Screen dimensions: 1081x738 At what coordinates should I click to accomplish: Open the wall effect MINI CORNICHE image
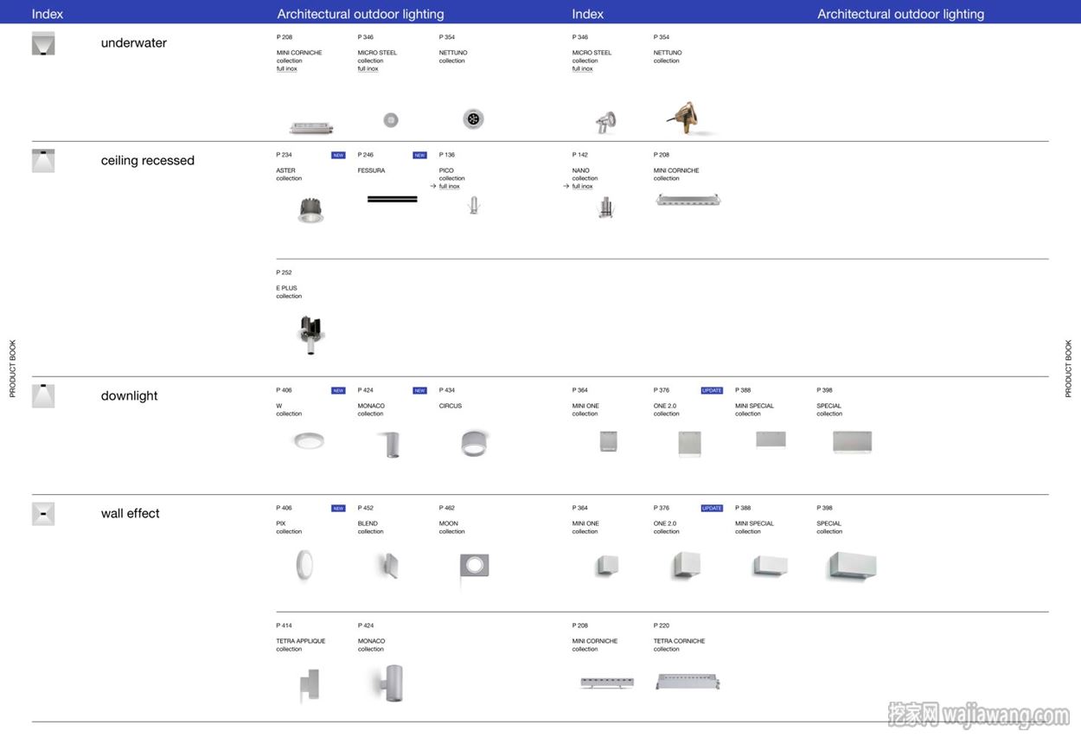click(607, 683)
